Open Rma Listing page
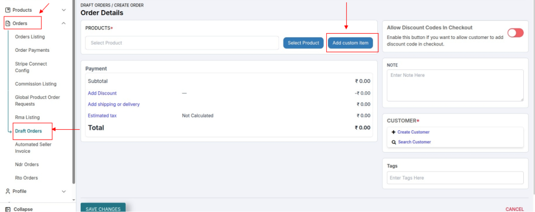The width and height of the screenshot is (535, 212). point(27,117)
